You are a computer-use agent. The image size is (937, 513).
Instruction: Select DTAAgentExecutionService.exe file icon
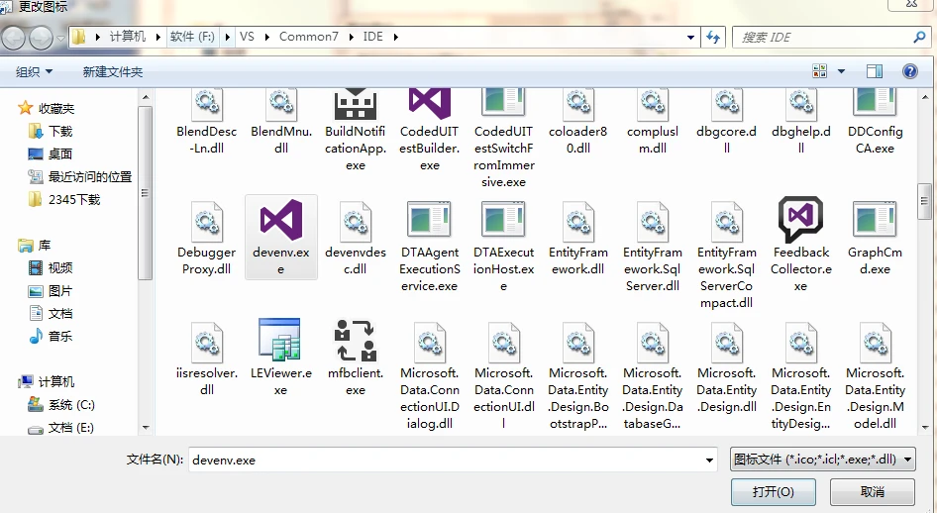429,220
